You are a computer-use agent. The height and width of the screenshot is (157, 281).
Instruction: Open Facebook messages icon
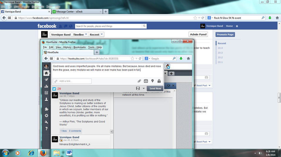pos(65,26)
